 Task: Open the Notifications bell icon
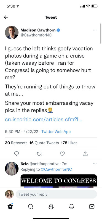[x=71, y=207]
